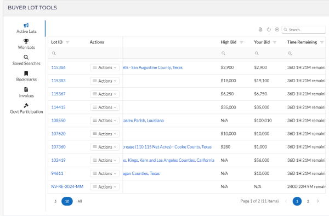
Task: Open lot 115383 link
Action: 58,81
